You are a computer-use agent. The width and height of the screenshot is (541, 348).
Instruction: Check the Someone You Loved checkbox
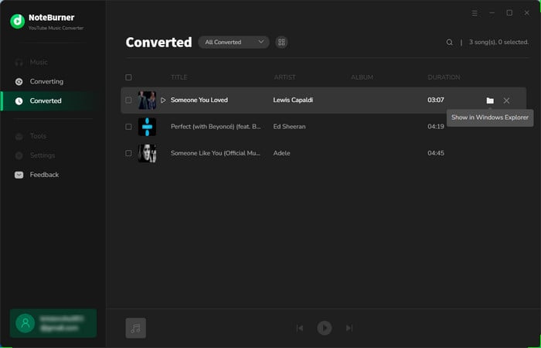(x=128, y=101)
